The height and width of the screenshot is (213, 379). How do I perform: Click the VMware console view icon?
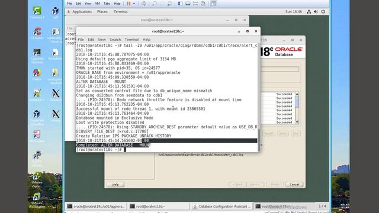pyautogui.click(x=214, y=4)
